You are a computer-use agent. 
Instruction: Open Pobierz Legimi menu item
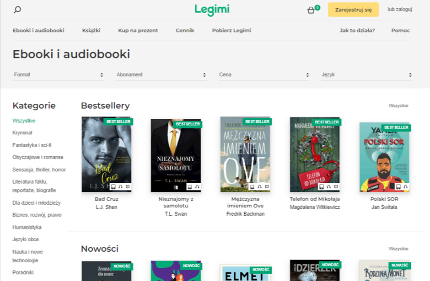231,31
